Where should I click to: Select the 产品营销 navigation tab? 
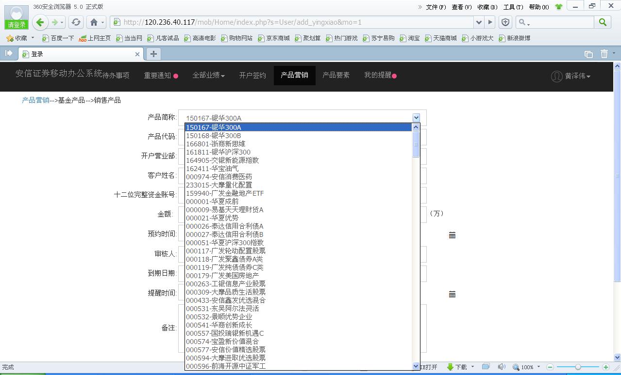(294, 76)
